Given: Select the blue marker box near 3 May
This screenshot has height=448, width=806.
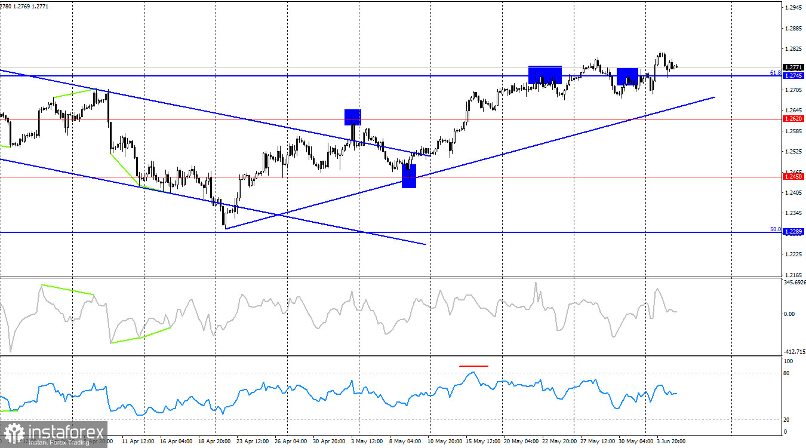Looking at the screenshot, I should [353, 117].
